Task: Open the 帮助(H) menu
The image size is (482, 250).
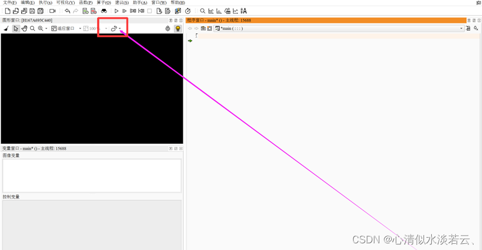Action: point(178,2)
